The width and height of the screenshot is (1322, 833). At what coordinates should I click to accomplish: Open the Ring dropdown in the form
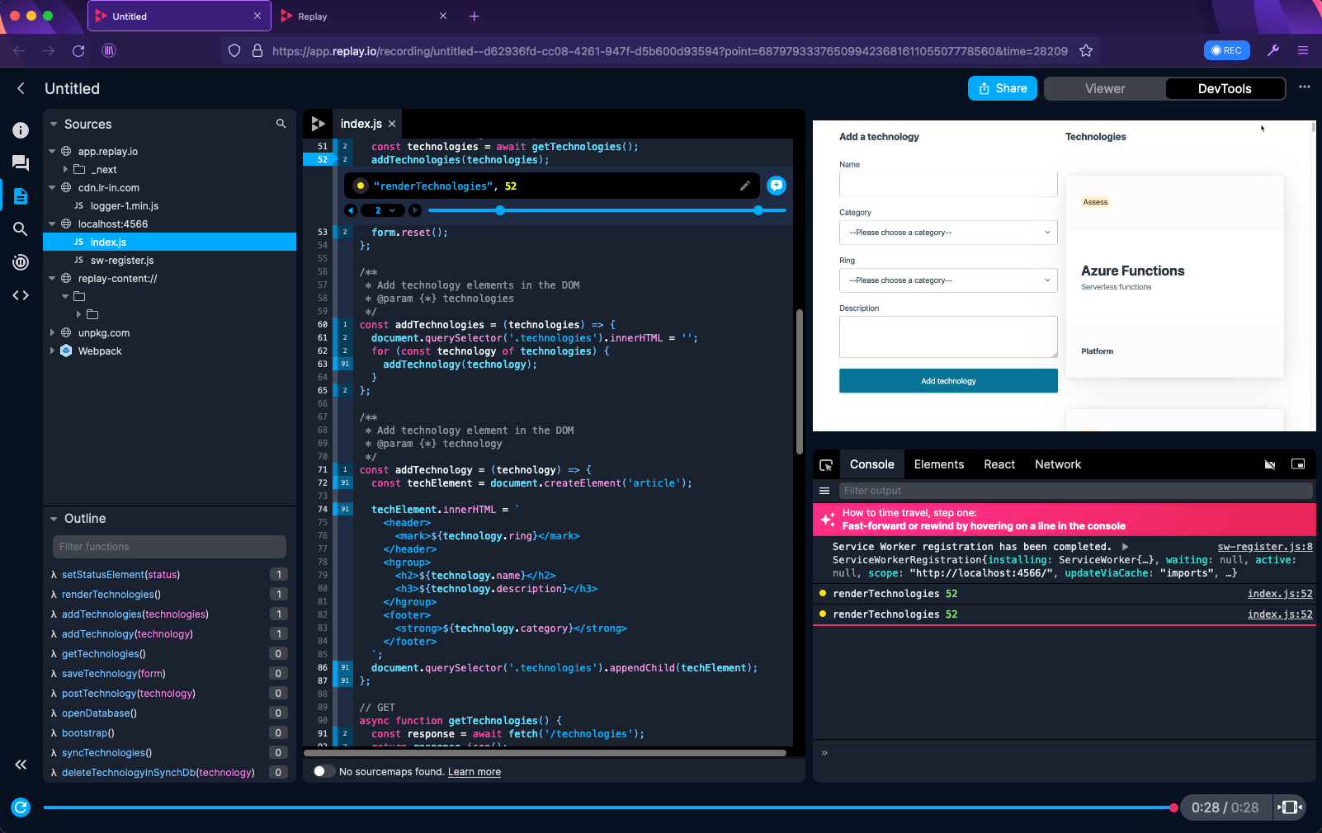tap(948, 280)
